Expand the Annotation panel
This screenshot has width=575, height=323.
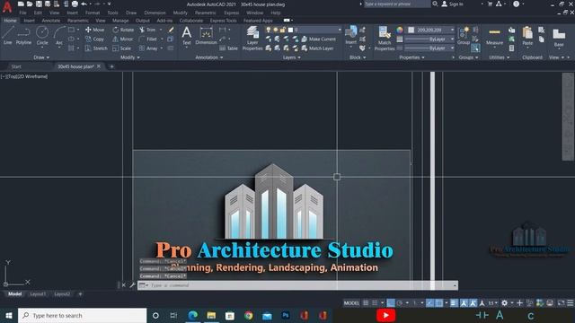208,57
